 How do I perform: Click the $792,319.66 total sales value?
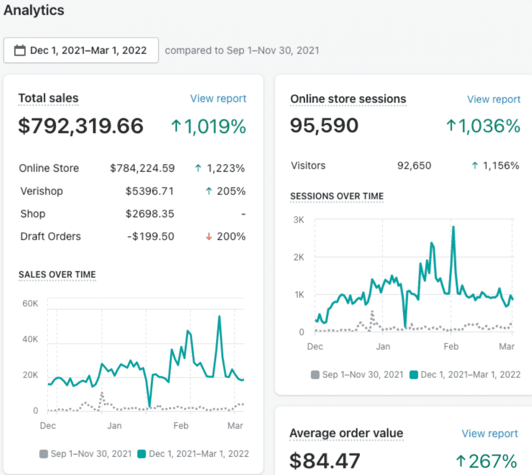(81, 126)
